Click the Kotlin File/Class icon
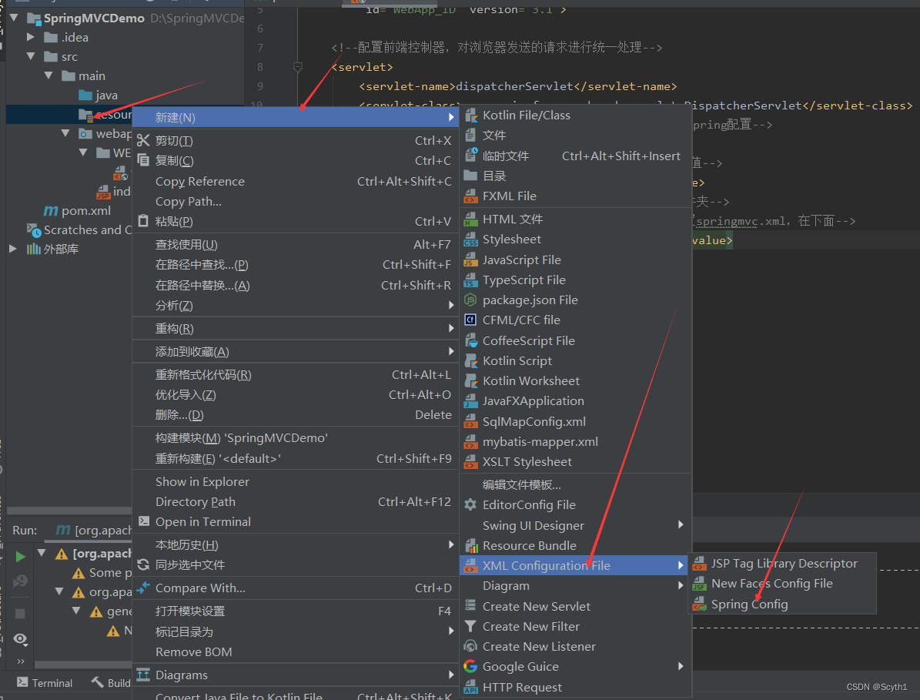Image resolution: width=920 pixels, height=700 pixels. click(470, 116)
